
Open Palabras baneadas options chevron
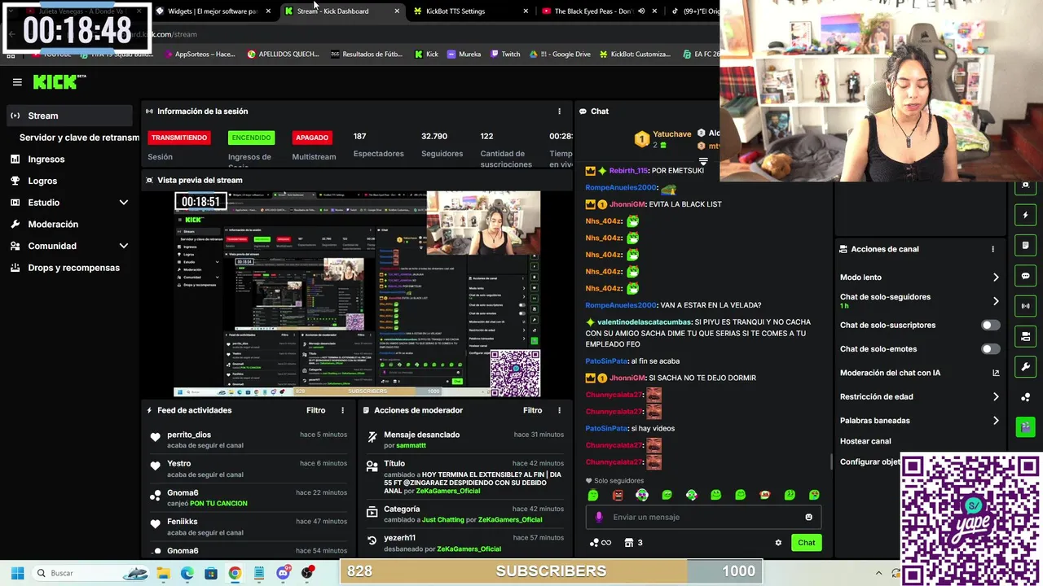(x=996, y=421)
